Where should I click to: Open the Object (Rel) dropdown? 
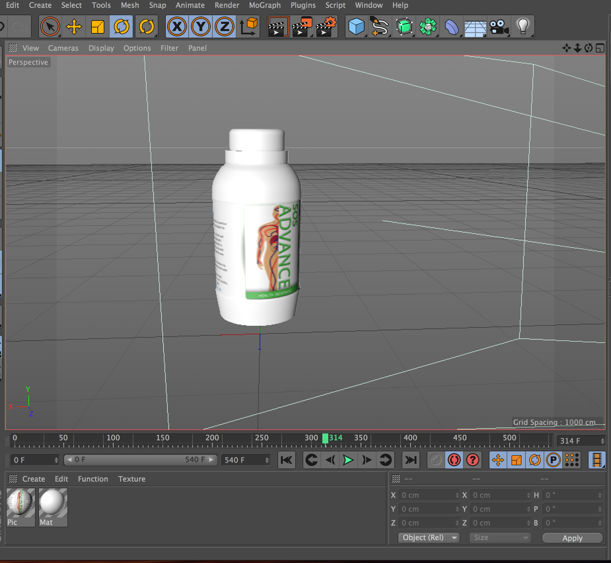(429, 538)
